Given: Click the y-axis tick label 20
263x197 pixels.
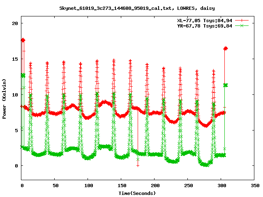Looking at the screenshot, I should (x=14, y=23).
